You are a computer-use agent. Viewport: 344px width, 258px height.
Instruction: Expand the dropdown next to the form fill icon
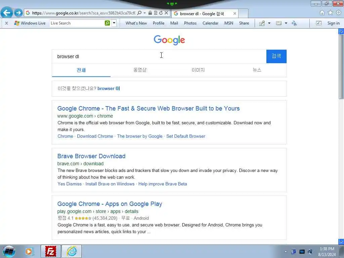(x=286, y=23)
